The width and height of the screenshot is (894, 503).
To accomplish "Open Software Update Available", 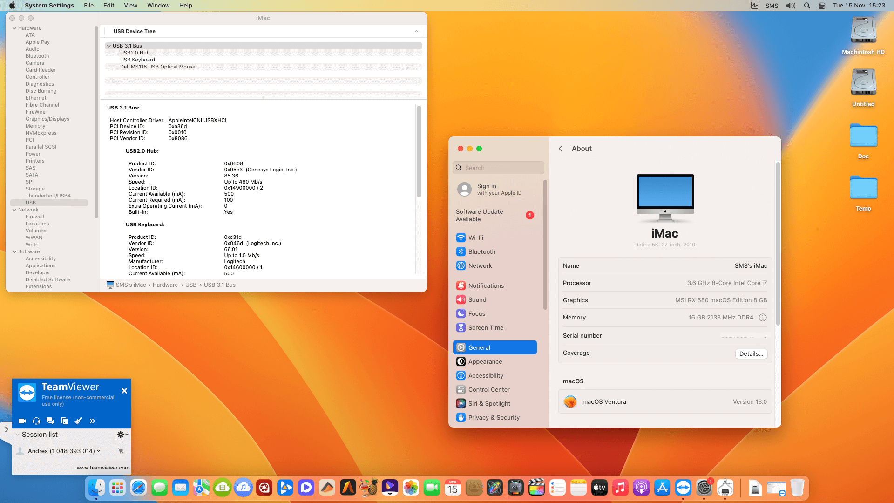I will (x=494, y=215).
